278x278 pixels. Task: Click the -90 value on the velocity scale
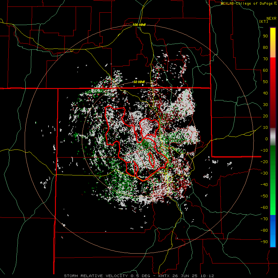264,242
